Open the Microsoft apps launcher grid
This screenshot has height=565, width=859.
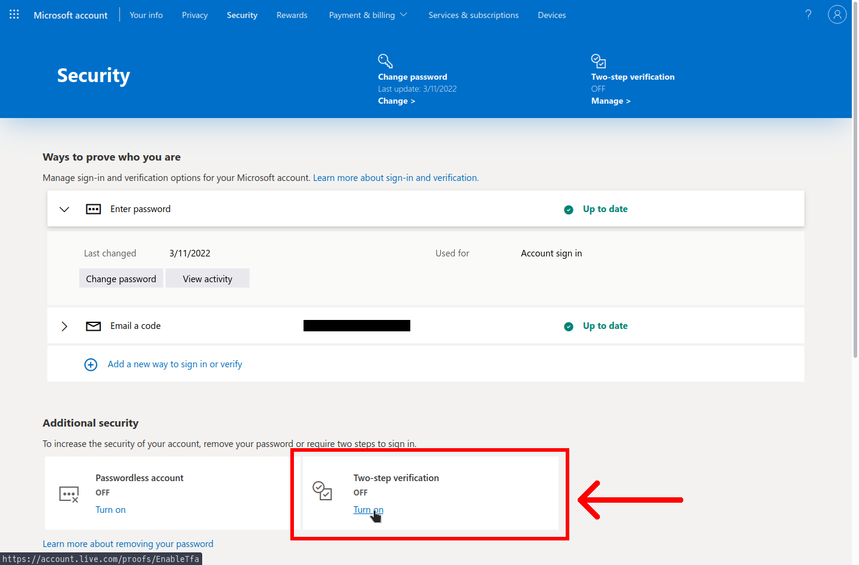coord(14,14)
